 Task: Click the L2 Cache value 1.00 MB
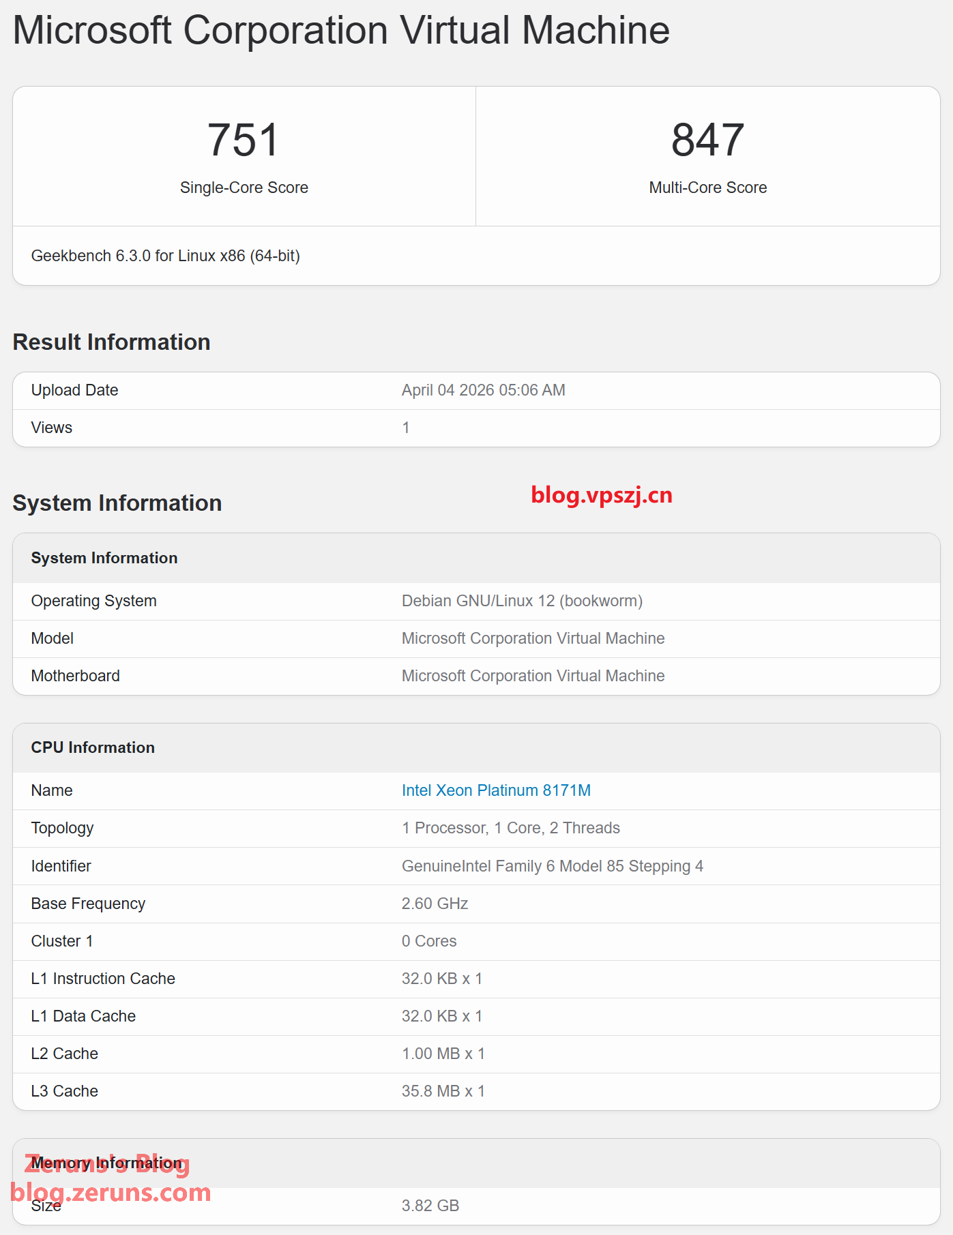pos(443,1054)
